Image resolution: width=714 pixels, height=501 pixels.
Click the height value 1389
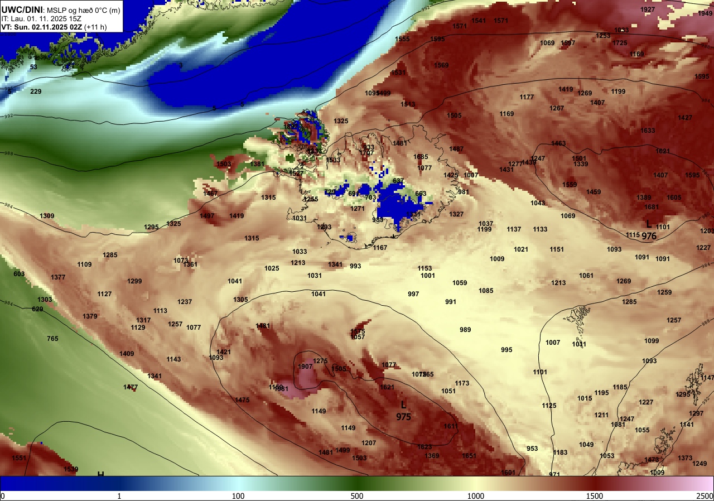644,197
